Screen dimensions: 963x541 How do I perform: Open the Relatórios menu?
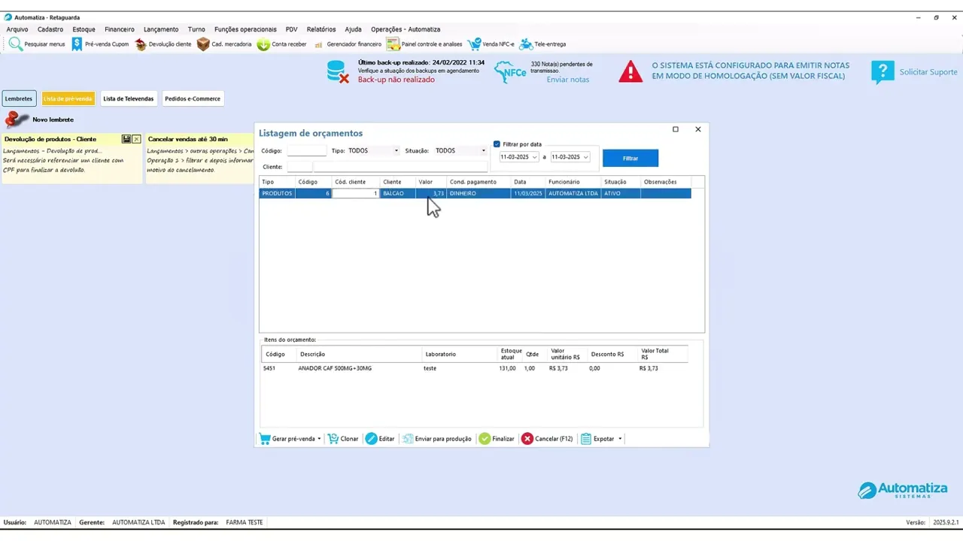coord(321,29)
